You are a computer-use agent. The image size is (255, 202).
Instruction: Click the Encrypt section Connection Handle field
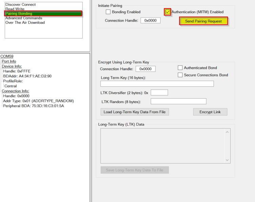click(x=145, y=69)
